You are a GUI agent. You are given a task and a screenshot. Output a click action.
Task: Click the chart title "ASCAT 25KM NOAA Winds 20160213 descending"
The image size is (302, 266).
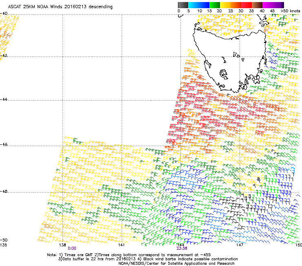(60, 7)
